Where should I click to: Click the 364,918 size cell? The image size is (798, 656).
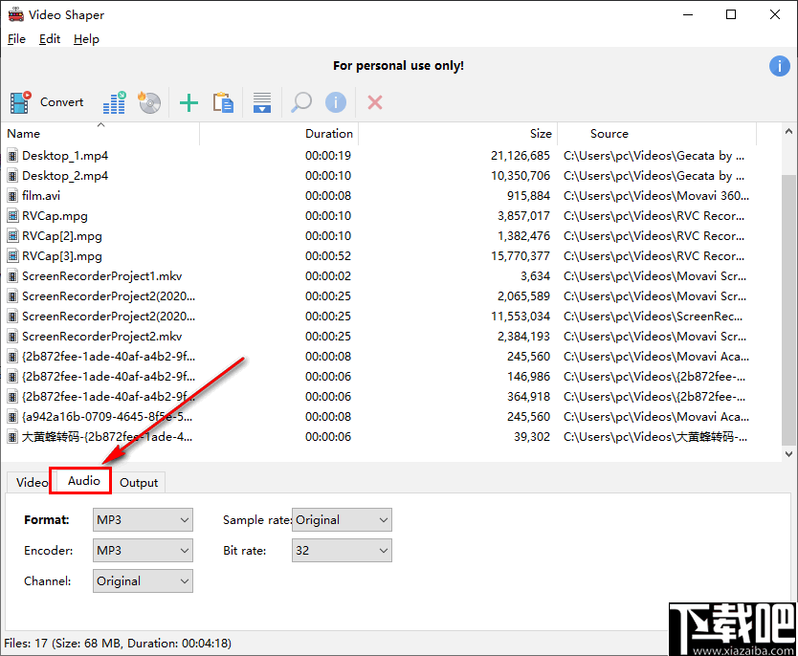click(x=529, y=397)
